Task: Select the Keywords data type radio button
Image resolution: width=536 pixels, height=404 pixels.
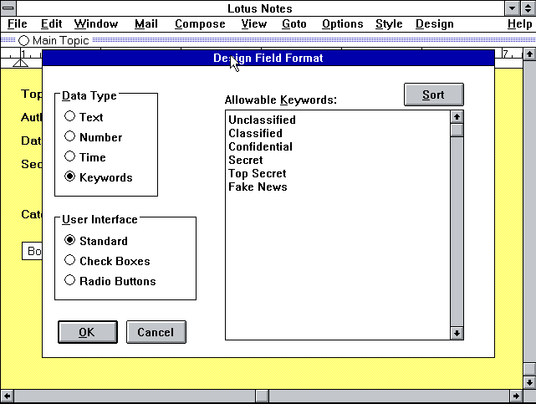Action: coord(70,177)
